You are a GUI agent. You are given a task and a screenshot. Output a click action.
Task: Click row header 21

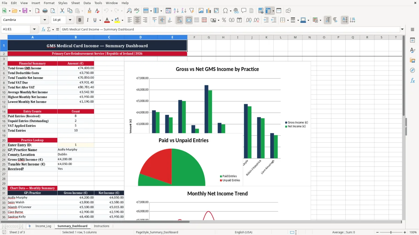4,145
